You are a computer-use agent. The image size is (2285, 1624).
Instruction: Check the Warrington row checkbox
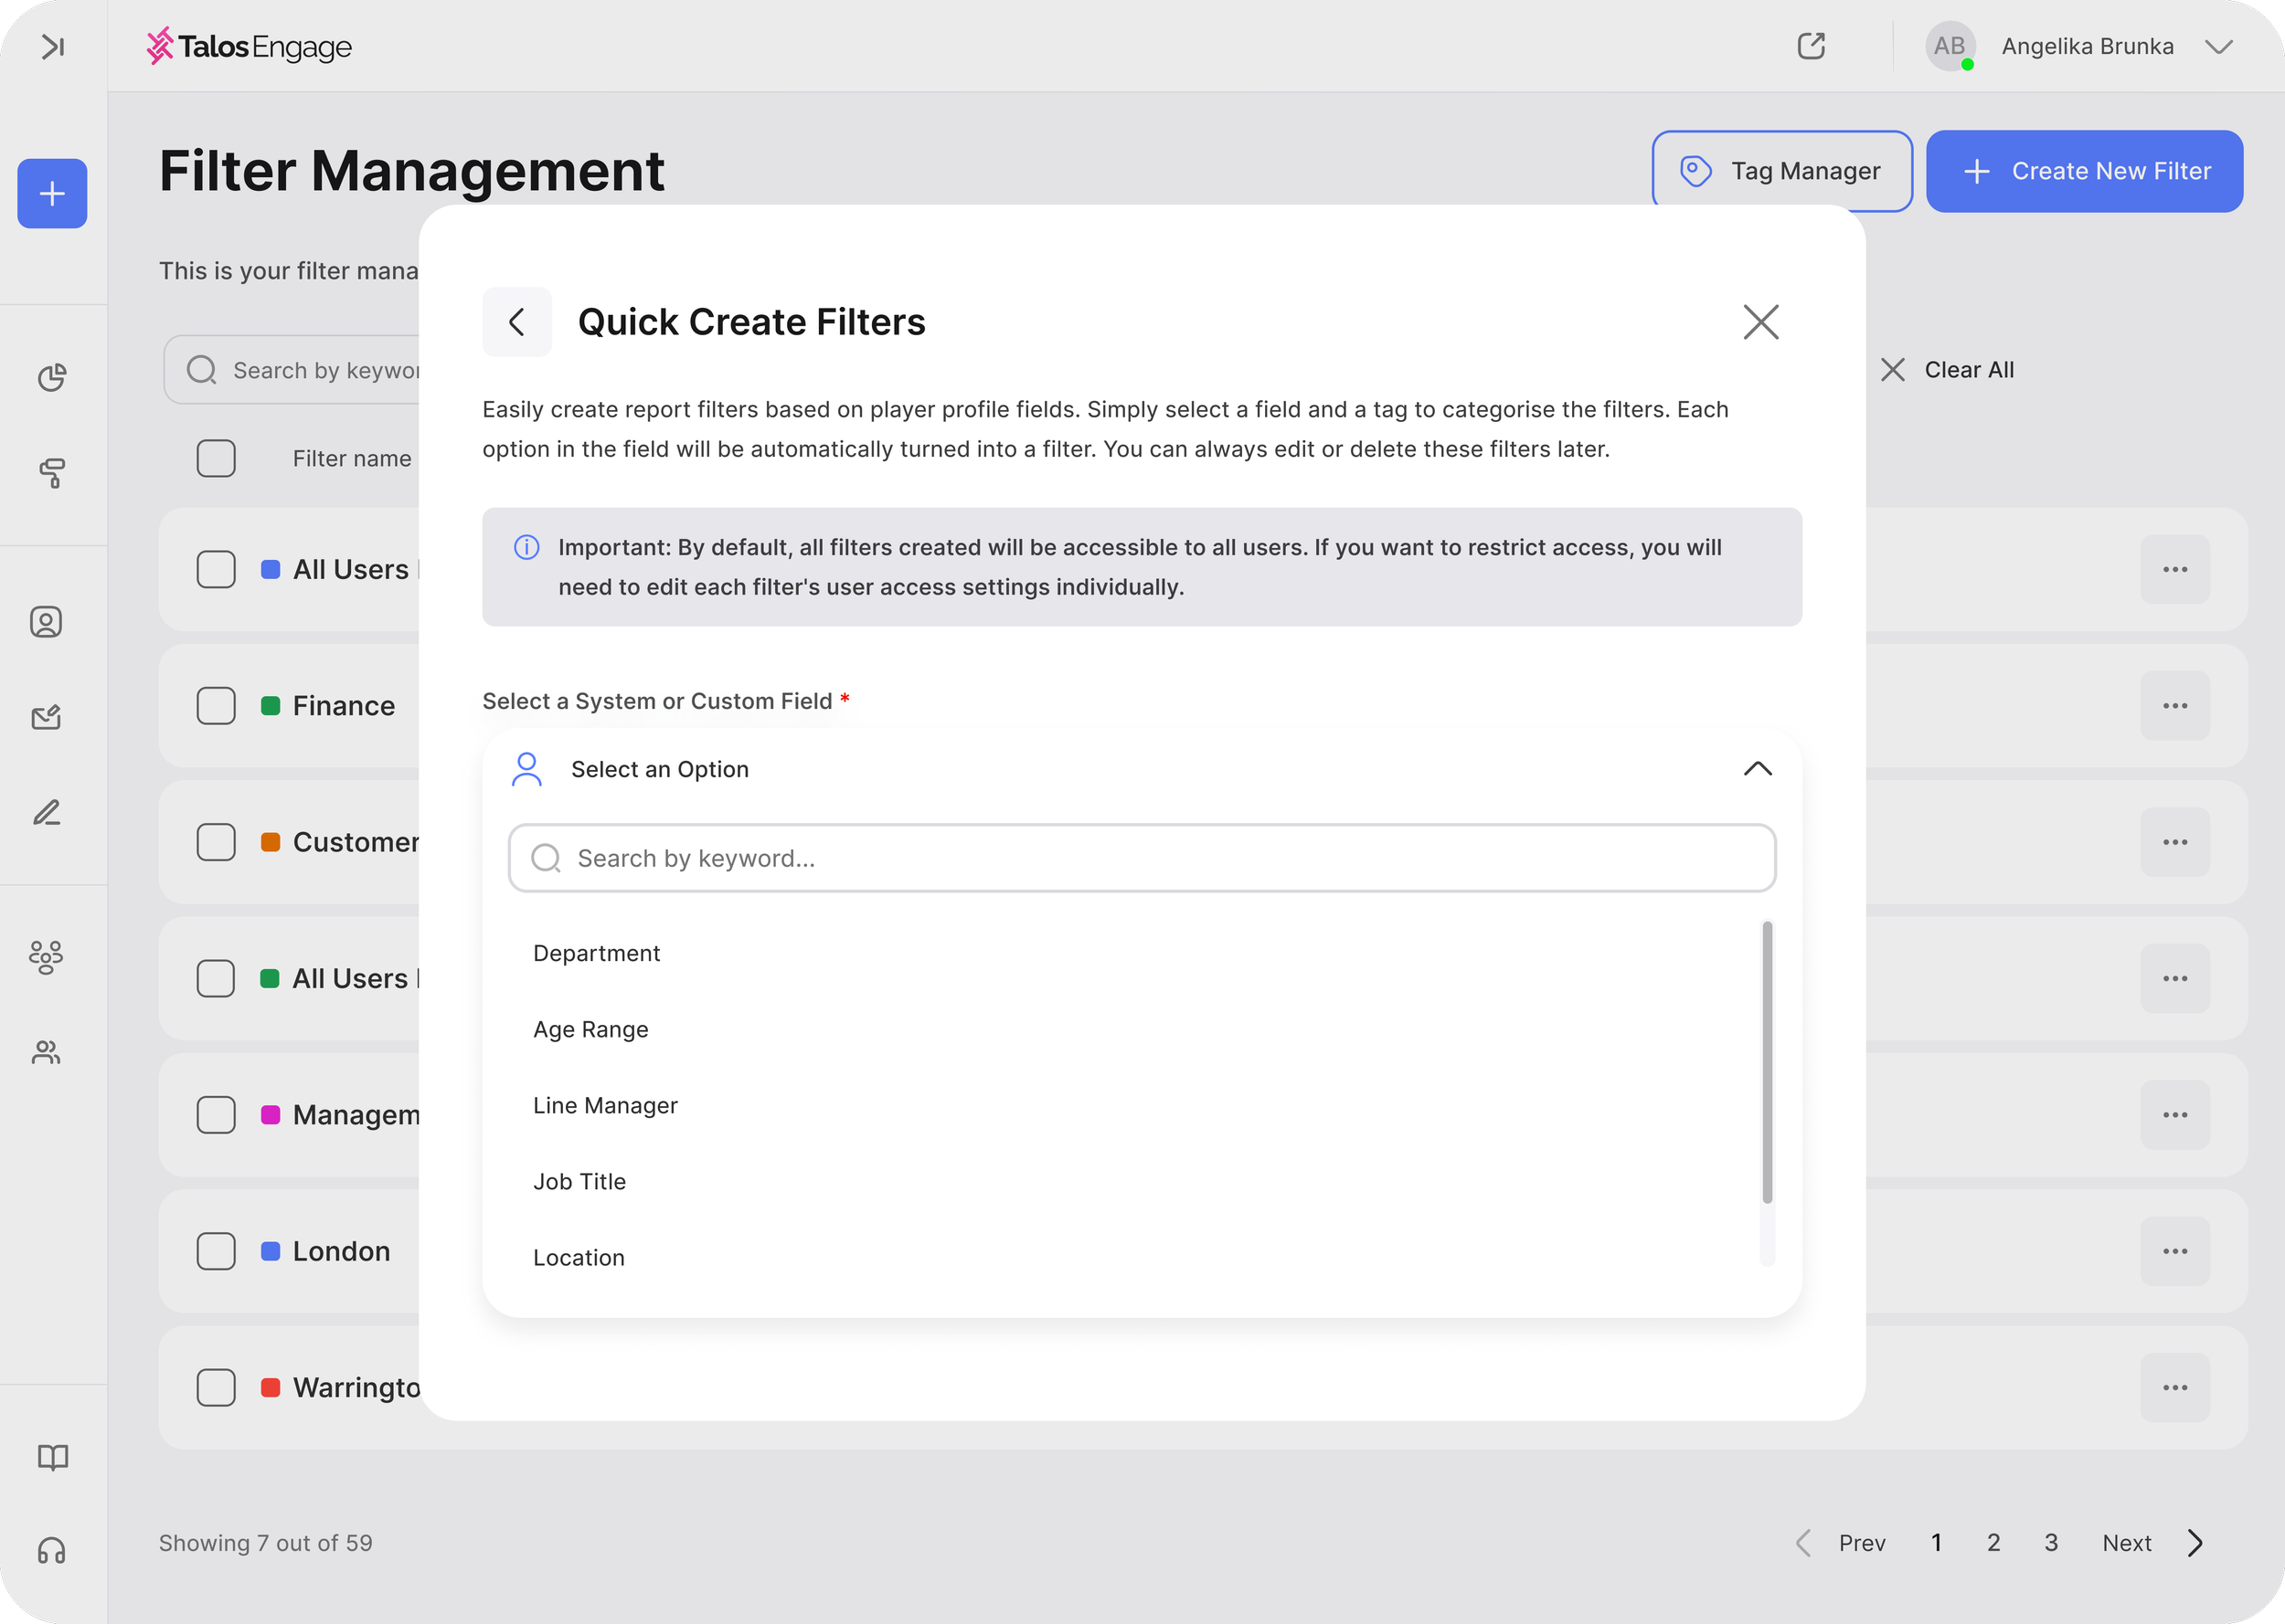coord(216,1388)
